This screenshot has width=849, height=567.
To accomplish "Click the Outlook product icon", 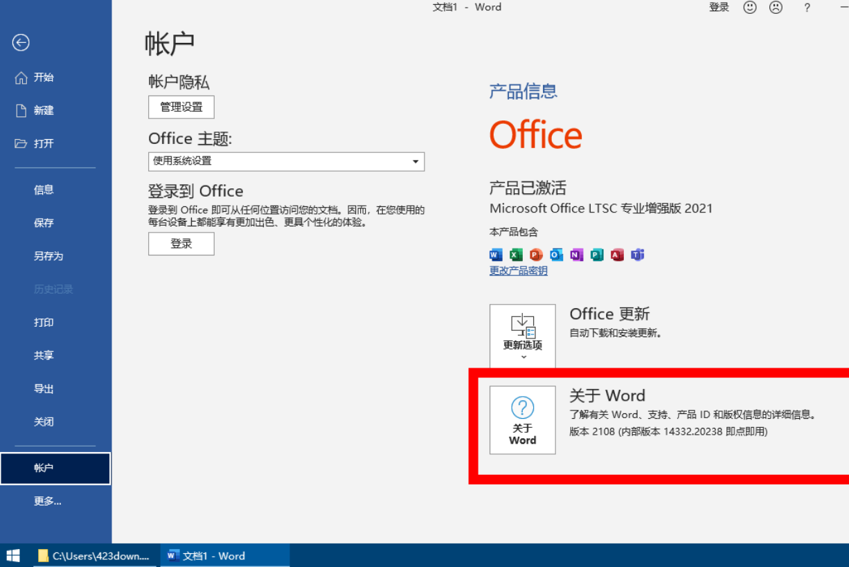I will coord(556,255).
